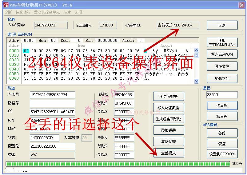Viewport: 247px width, 175px height.
Task: Click the ECU编码 field 171B00
Action: click(108, 25)
